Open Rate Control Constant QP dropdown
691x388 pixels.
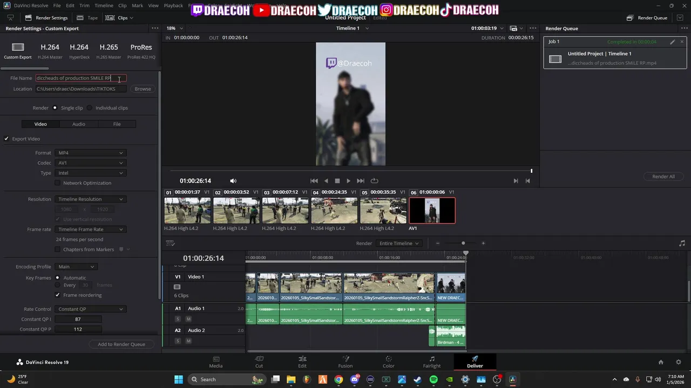point(91,309)
